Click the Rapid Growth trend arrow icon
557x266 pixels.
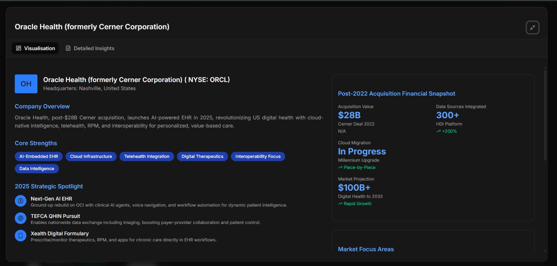340,204
